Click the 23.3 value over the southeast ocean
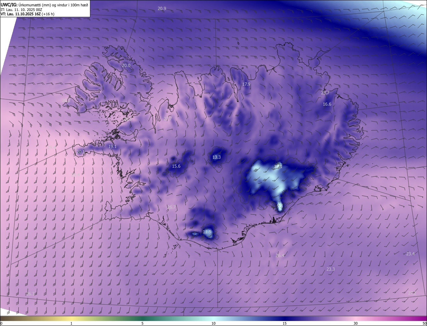 [331, 269]
